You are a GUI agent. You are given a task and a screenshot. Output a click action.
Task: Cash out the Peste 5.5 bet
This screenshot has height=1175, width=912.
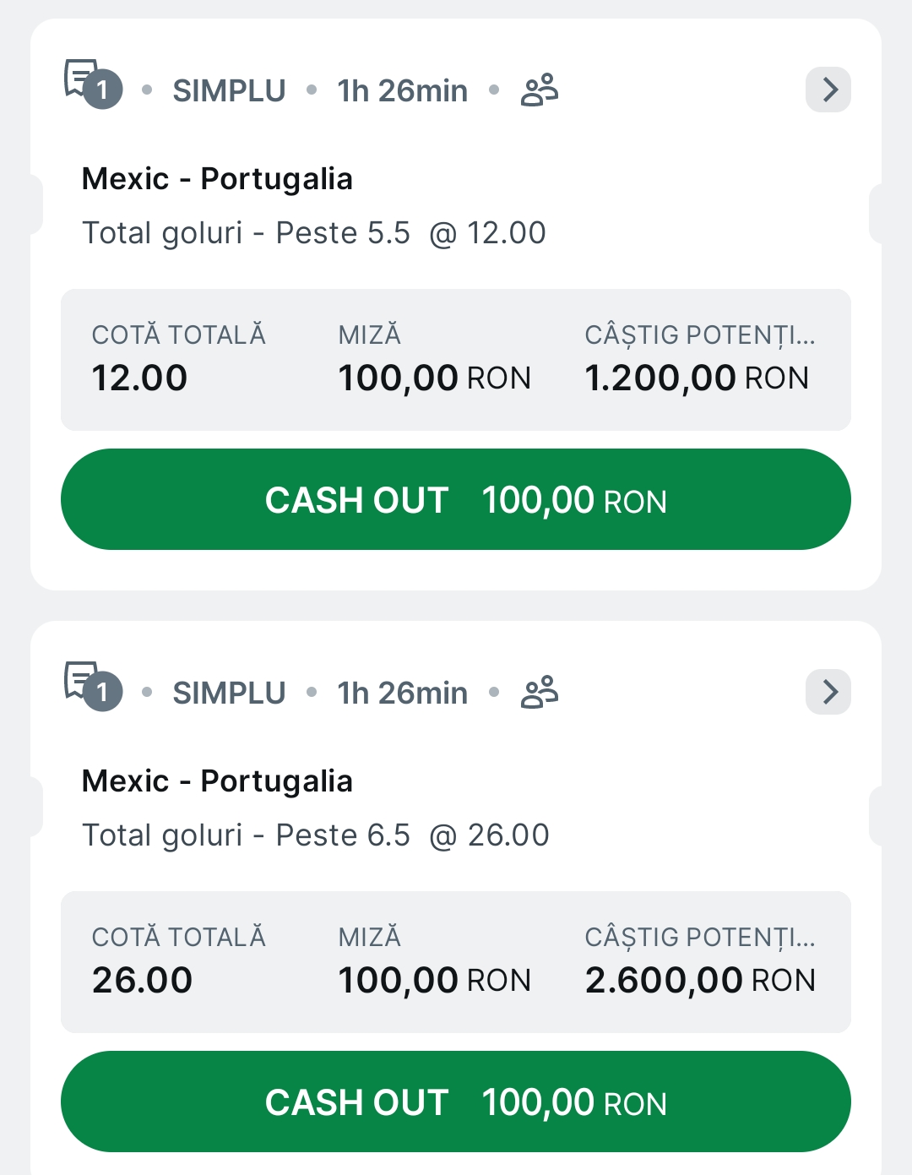click(456, 499)
